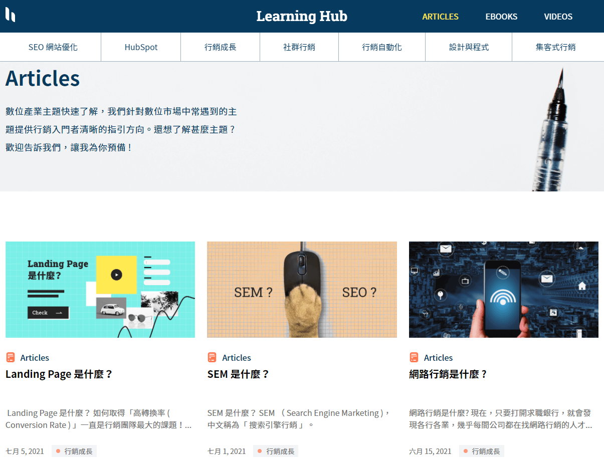This screenshot has height=459, width=604.
Task: Click the Landing Page article thumbnail image
Action: (x=100, y=289)
